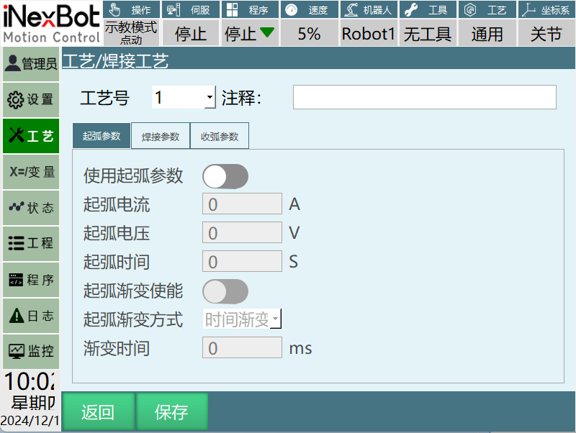Open the 状态 status sidebar item

[x=30, y=208]
